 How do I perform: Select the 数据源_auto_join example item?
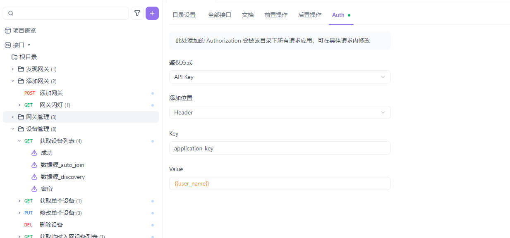(62, 165)
